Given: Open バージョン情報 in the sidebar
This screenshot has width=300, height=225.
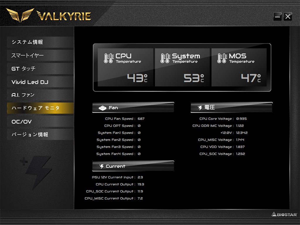Looking at the screenshot, I should point(40,135).
